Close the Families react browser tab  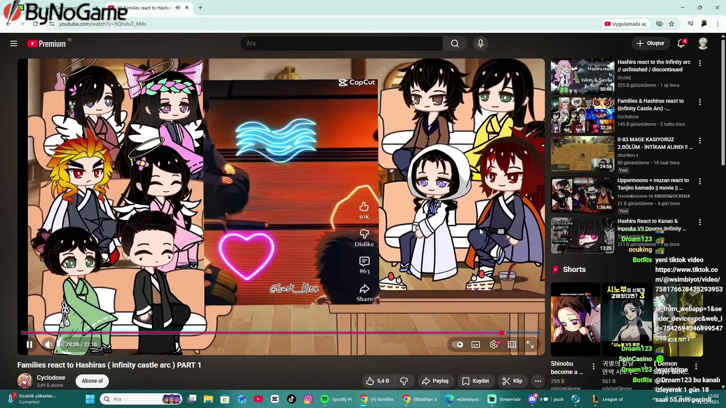pos(187,8)
